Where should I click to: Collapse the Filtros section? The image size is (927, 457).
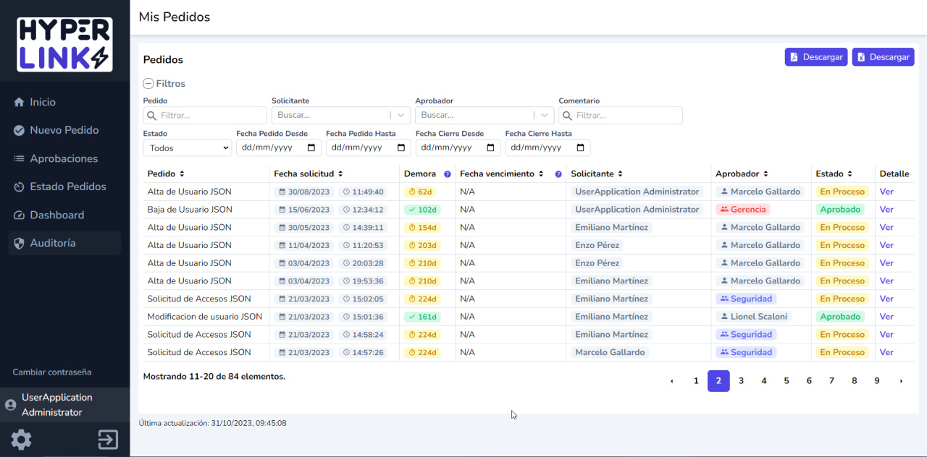[148, 84]
